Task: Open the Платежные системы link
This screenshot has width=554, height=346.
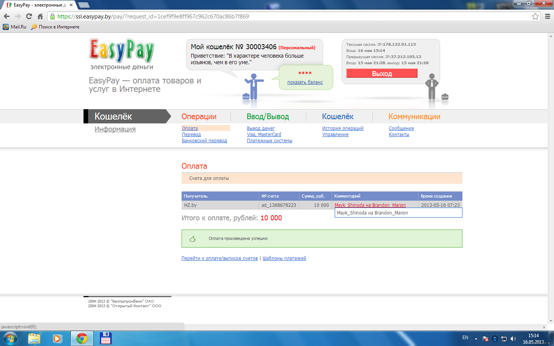Action: (270, 141)
